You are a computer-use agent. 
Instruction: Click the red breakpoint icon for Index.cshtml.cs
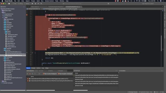tap(28, 79)
